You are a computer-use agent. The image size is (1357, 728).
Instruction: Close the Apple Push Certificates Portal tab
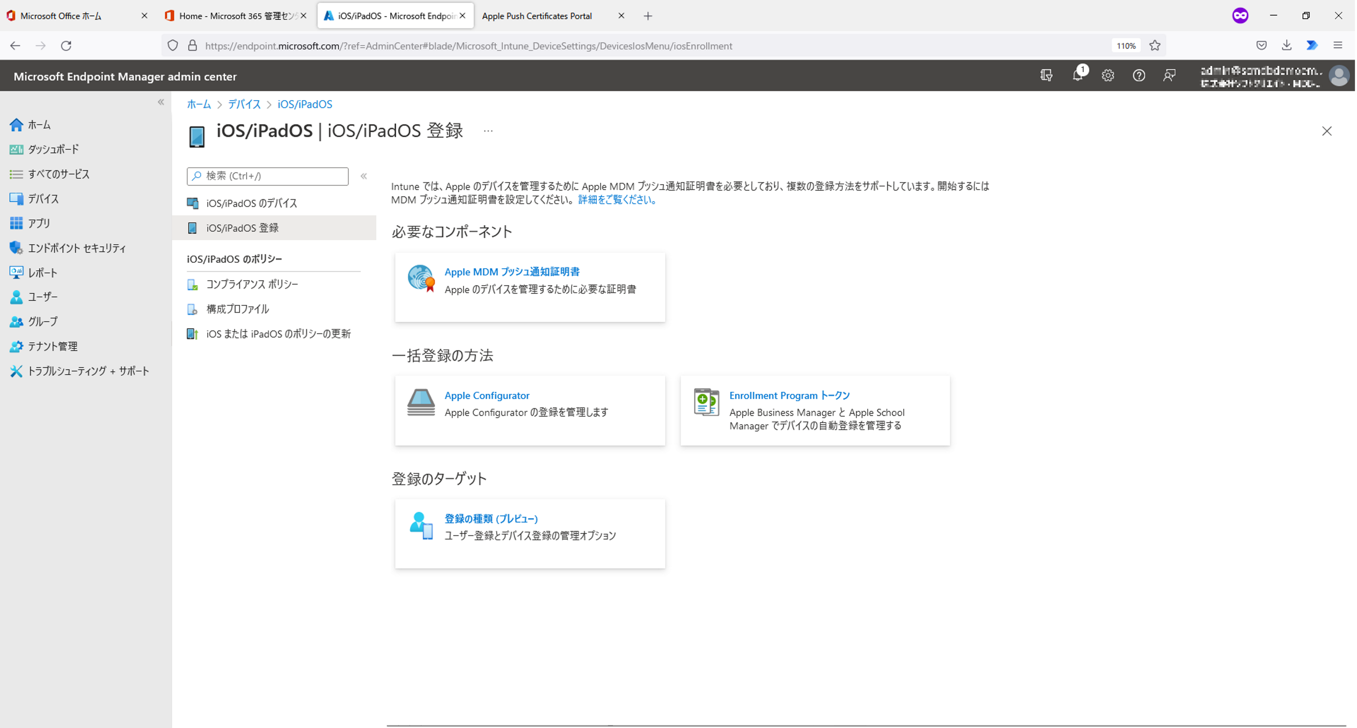pos(621,16)
